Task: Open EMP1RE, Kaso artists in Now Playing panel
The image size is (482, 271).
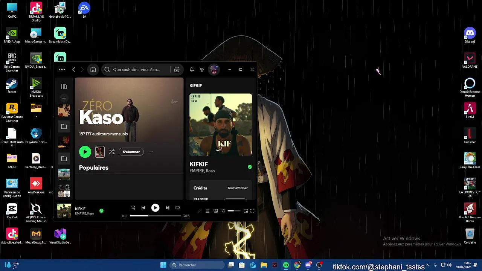Action: (202, 171)
